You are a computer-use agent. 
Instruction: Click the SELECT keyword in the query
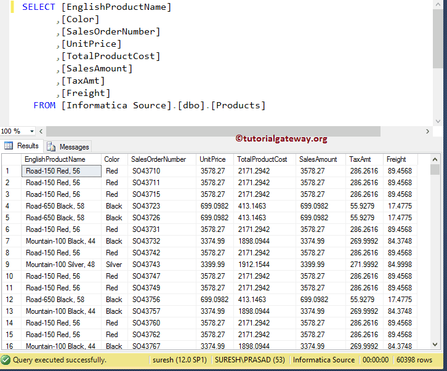(39, 7)
